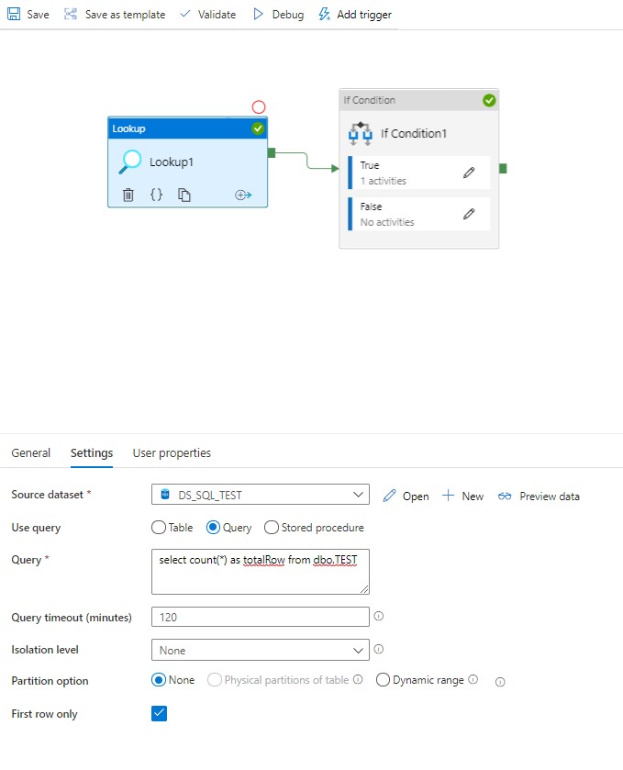Click the New dataset plus icon
The image size is (623, 770).
click(x=448, y=495)
